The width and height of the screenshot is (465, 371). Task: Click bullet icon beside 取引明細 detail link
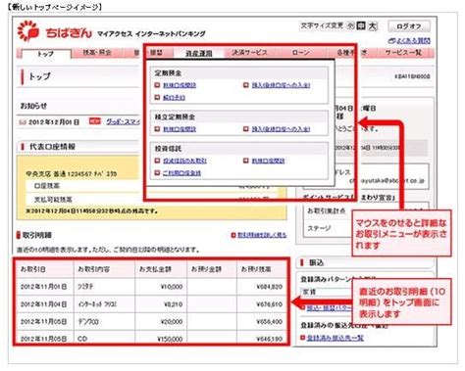(x=233, y=235)
